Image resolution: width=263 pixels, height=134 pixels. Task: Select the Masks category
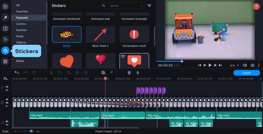20,61
